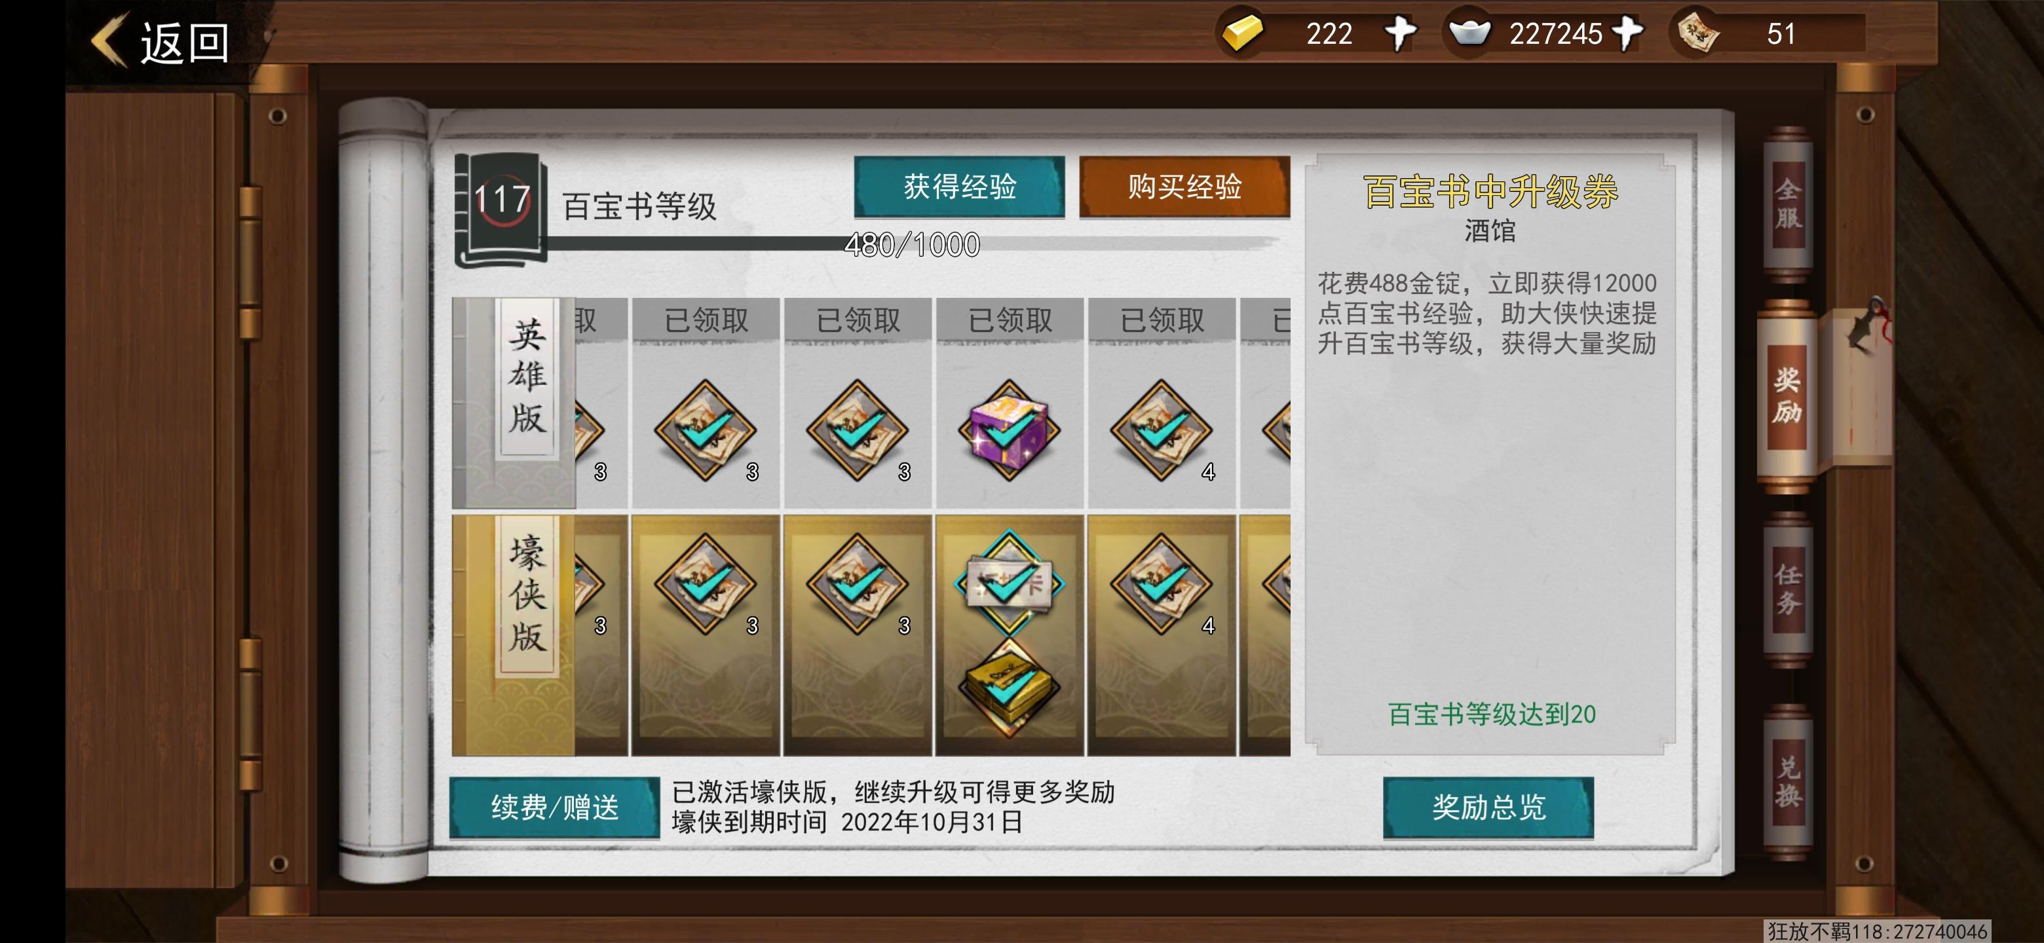
Task: Add more silver with plus icon
Action: coord(1627,33)
